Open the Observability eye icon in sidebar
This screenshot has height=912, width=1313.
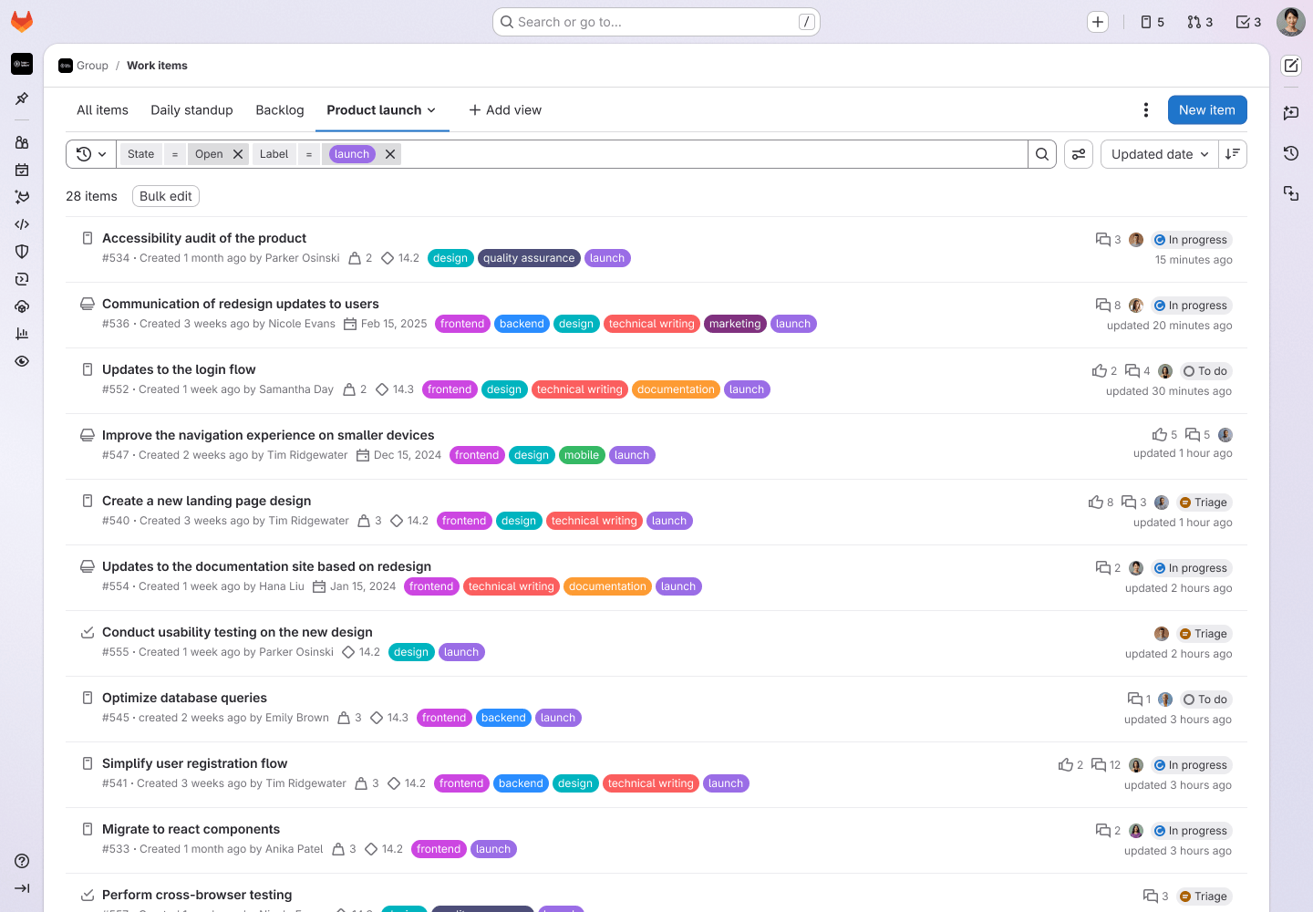pyautogui.click(x=21, y=361)
